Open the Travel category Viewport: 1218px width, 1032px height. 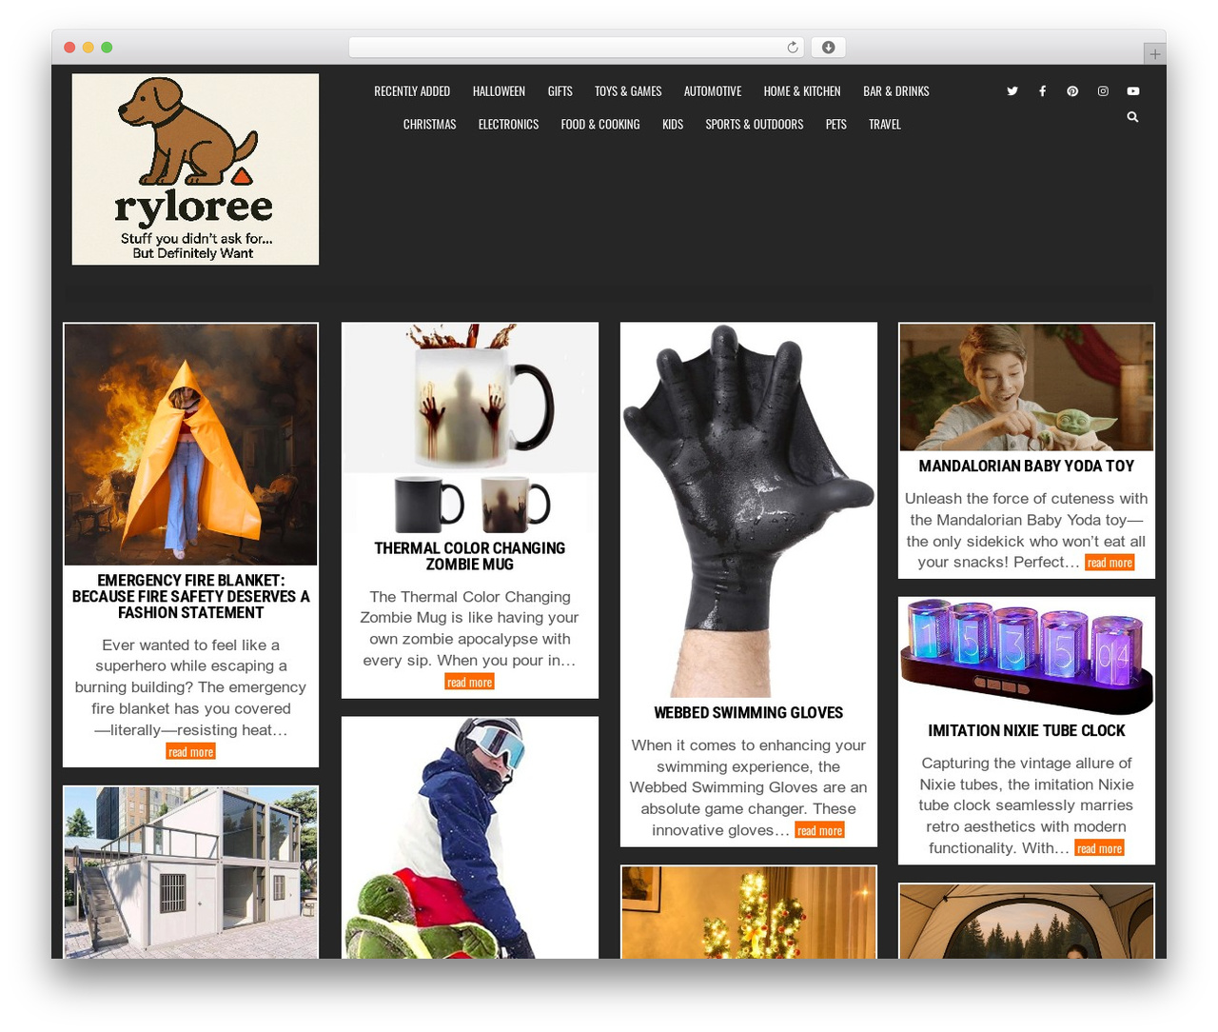pyautogui.click(x=885, y=125)
